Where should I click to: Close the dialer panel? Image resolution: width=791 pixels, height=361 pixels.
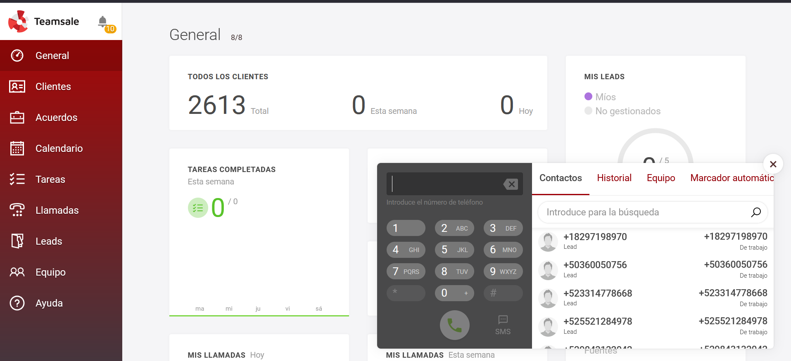pos(773,164)
